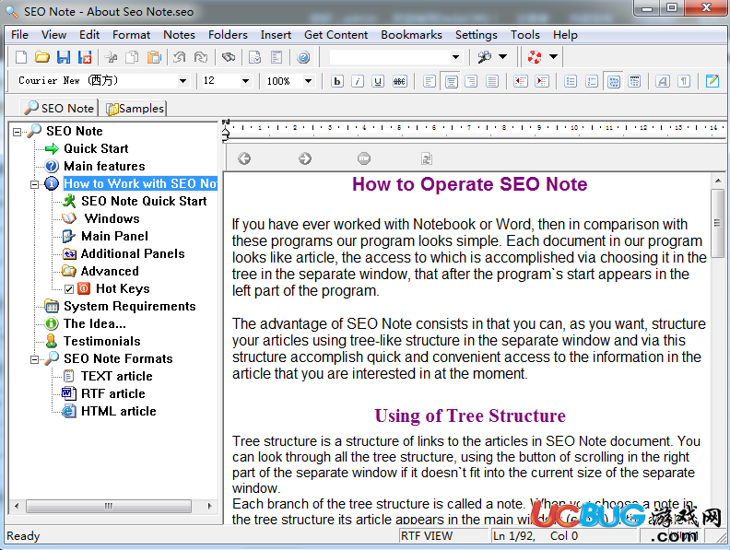Toggle right alignment

point(471,81)
